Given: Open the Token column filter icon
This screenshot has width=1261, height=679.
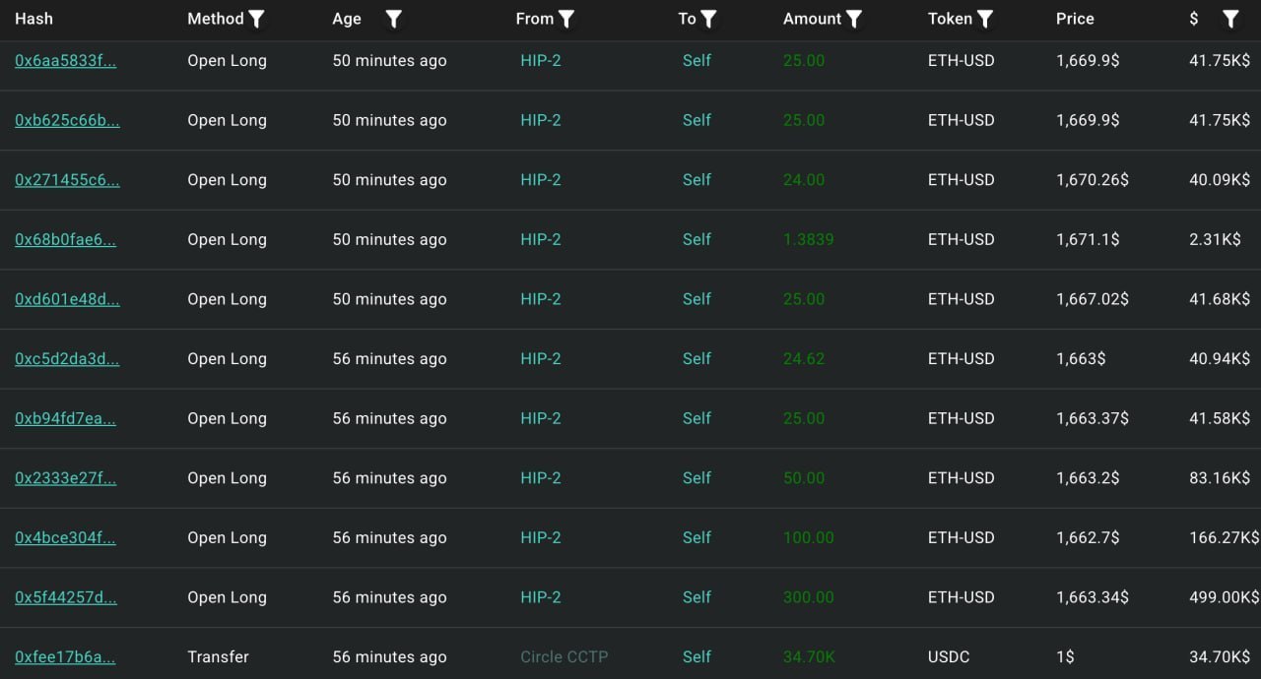Looking at the screenshot, I should tap(984, 19).
